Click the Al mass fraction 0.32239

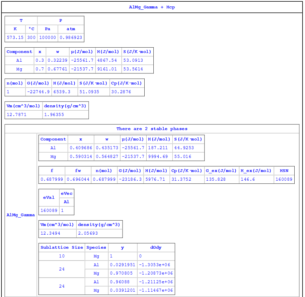pyautogui.click(x=57, y=60)
